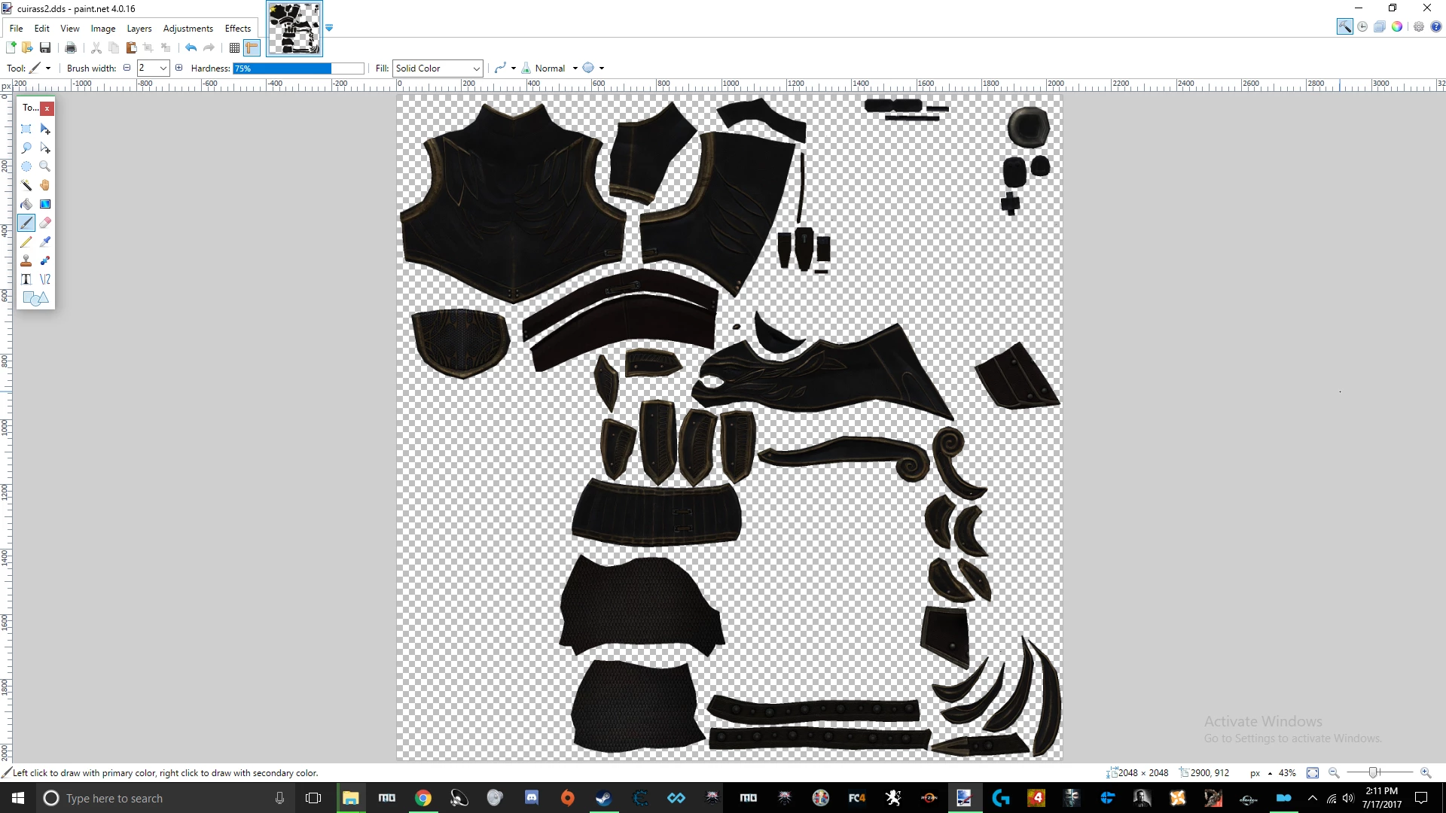Image resolution: width=1446 pixels, height=813 pixels.
Task: Toggle the pixel grid display
Action: [234, 47]
